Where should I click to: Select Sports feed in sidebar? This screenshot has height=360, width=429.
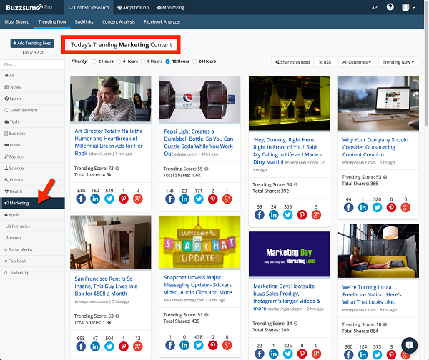(x=32, y=99)
